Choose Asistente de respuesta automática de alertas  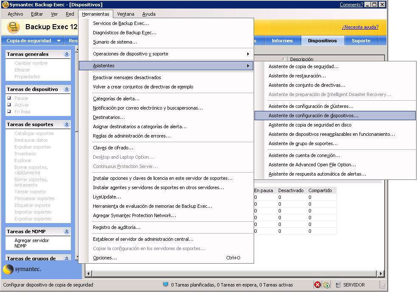[x=335, y=174]
